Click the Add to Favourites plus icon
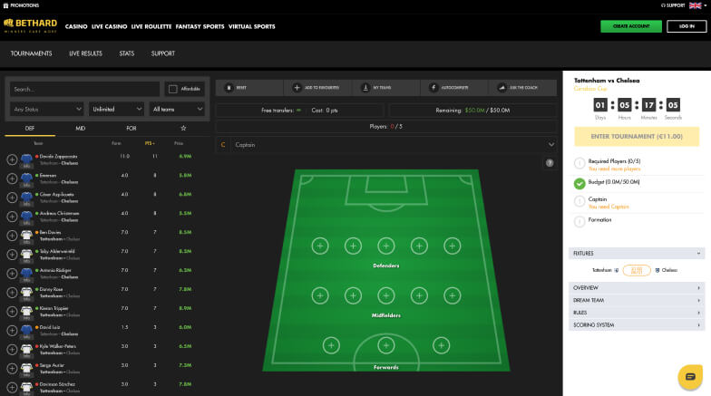 [x=297, y=87]
